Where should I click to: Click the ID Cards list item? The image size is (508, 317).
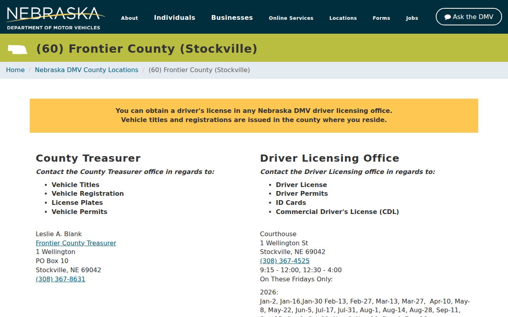(x=291, y=202)
